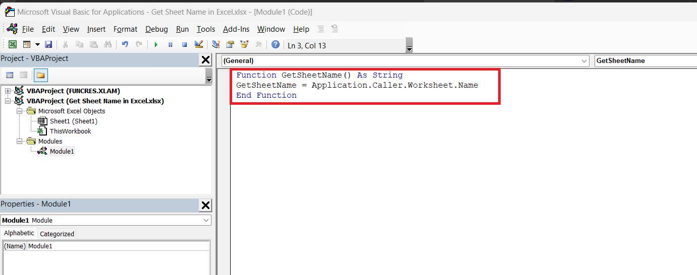Open VBA Help question mark icon

(276, 45)
